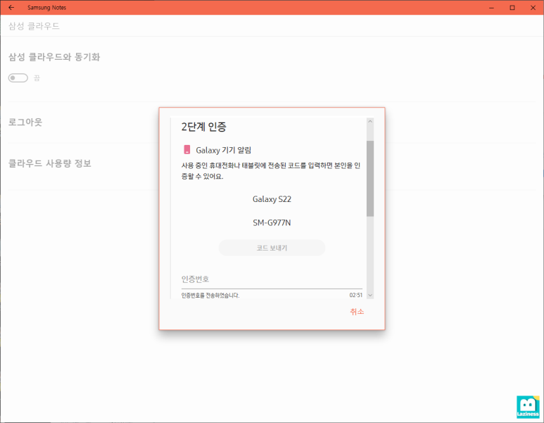Maximize the Samsung Notes window
Image resolution: width=544 pixels, height=423 pixels.
tap(512, 8)
